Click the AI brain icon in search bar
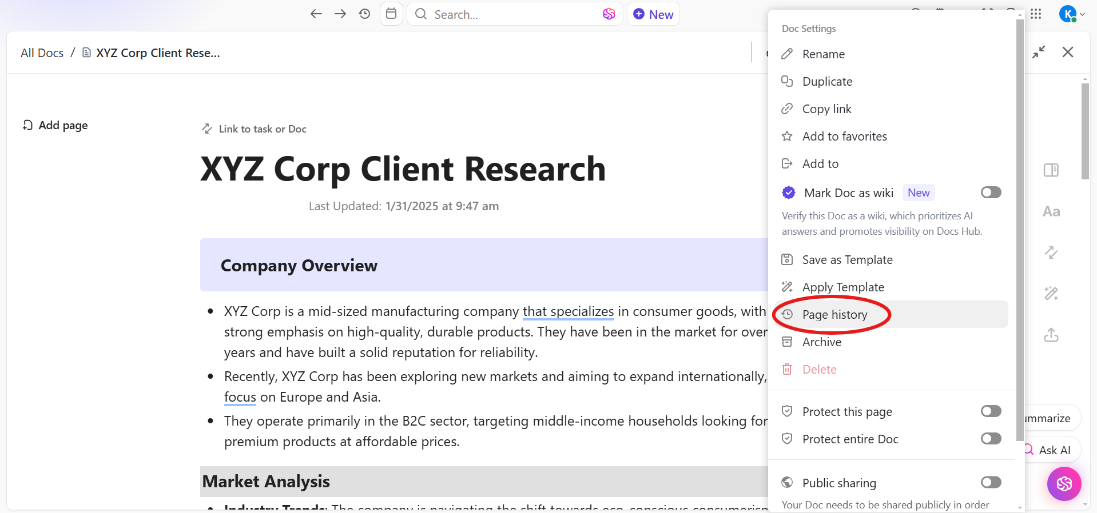Screen dimensions: 1097x513 609,14
